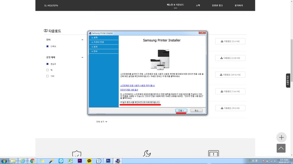Select installer step 4. 완료
The width and height of the screenshot is (293, 164).
[x=104, y=51]
